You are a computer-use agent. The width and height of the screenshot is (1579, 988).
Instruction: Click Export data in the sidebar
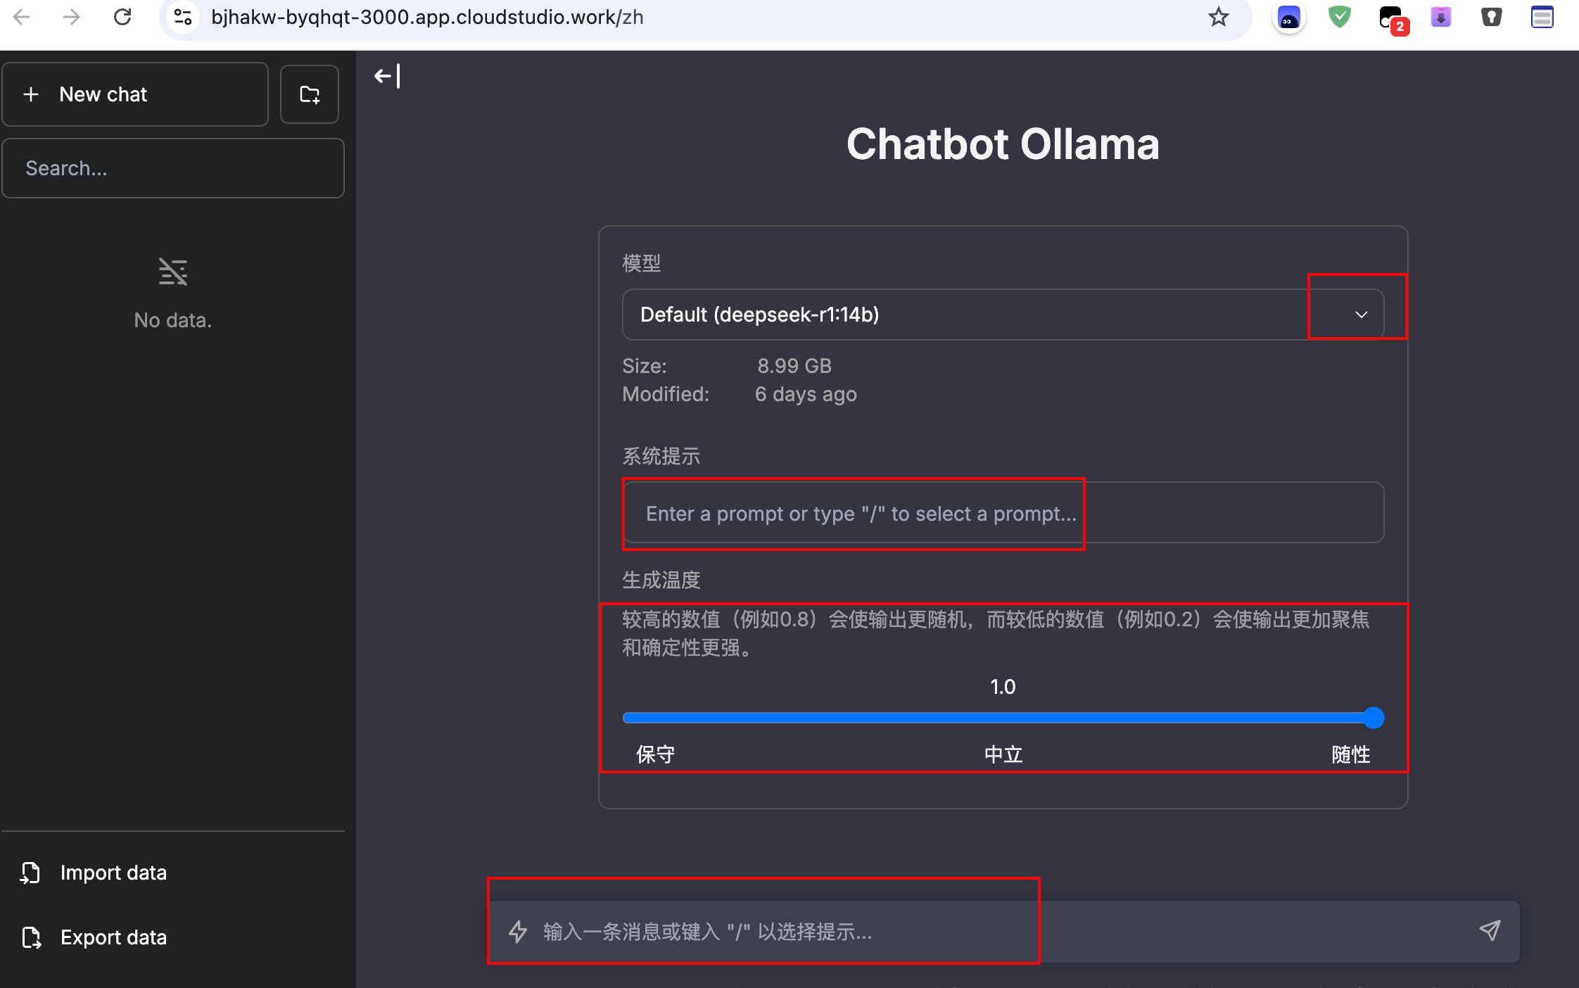(x=113, y=937)
